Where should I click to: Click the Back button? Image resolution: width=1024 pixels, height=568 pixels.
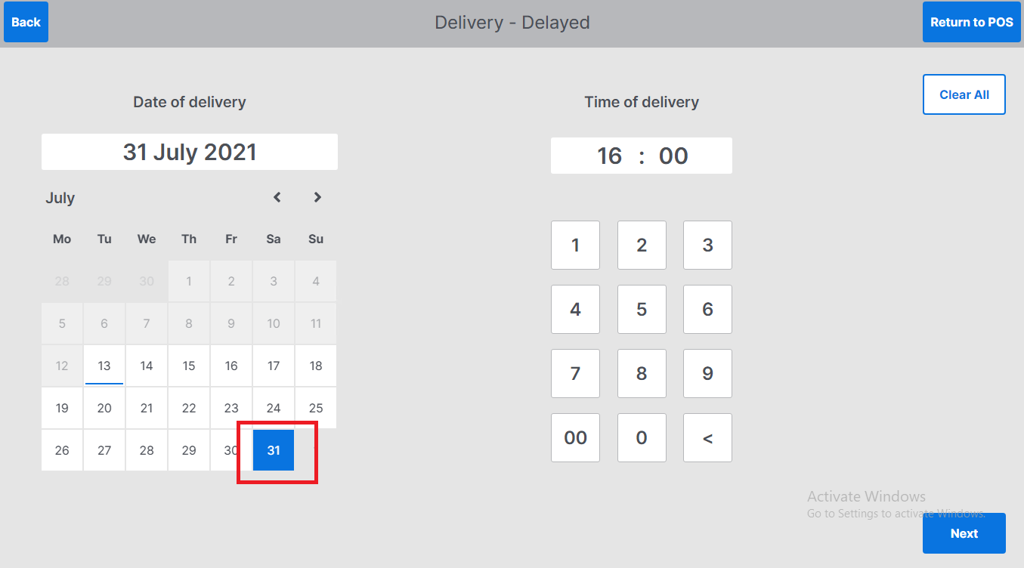tap(26, 22)
